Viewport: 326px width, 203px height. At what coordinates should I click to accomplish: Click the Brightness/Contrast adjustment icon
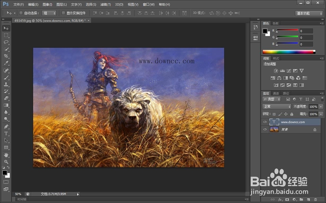click(276, 71)
